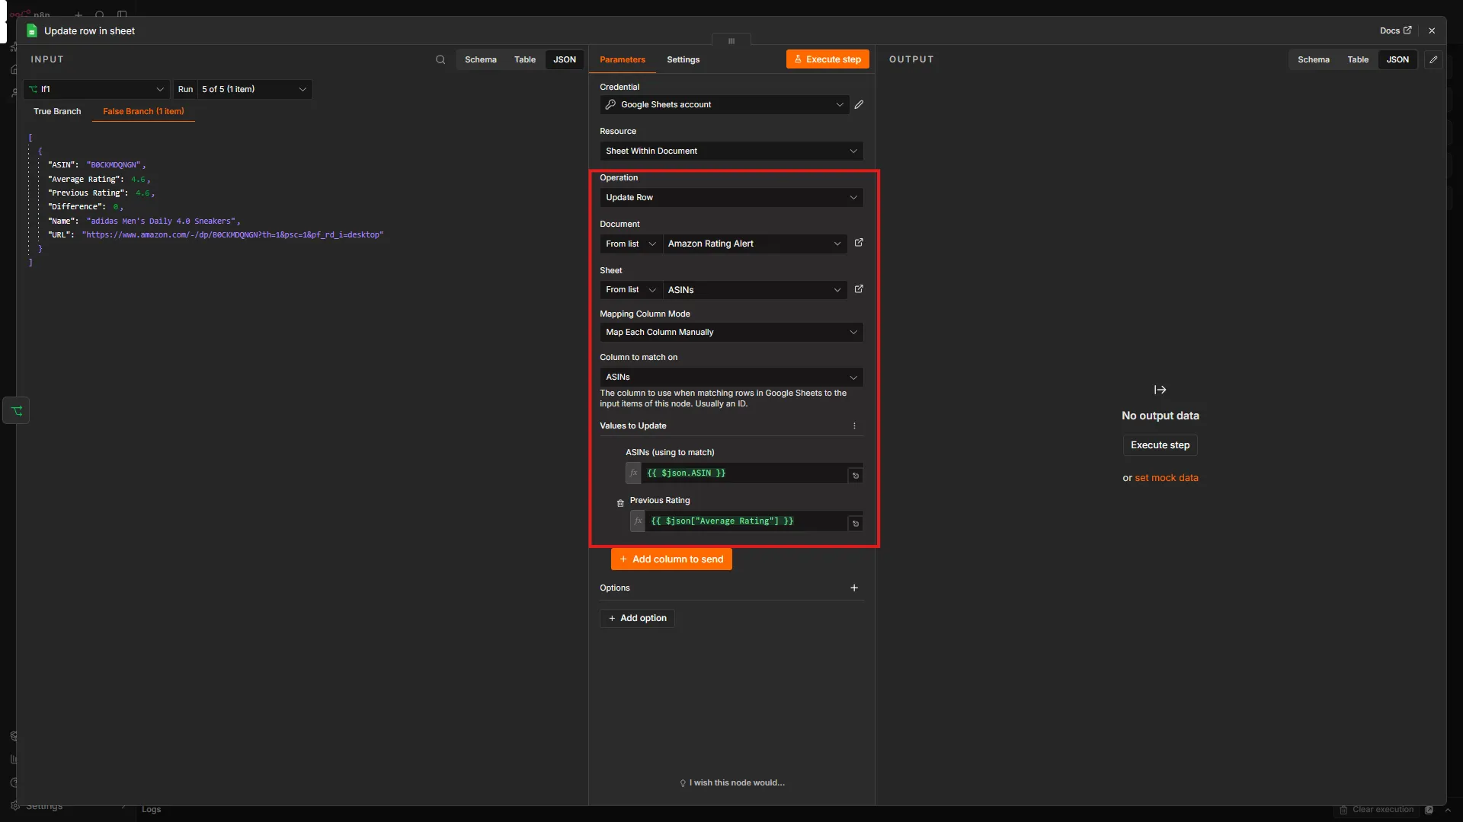Switch to the Settings tab
This screenshot has height=822, width=1463.
click(x=683, y=59)
